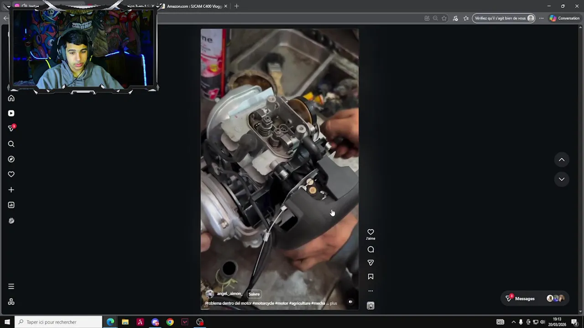Add this page to favorites star
Image resolution: width=584 pixels, height=328 pixels.
coord(444,18)
